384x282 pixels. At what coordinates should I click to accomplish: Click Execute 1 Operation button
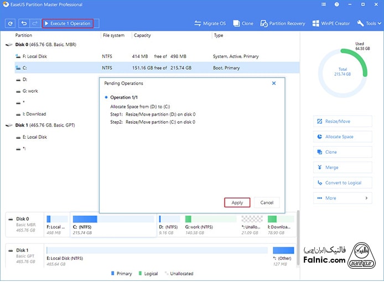point(66,24)
